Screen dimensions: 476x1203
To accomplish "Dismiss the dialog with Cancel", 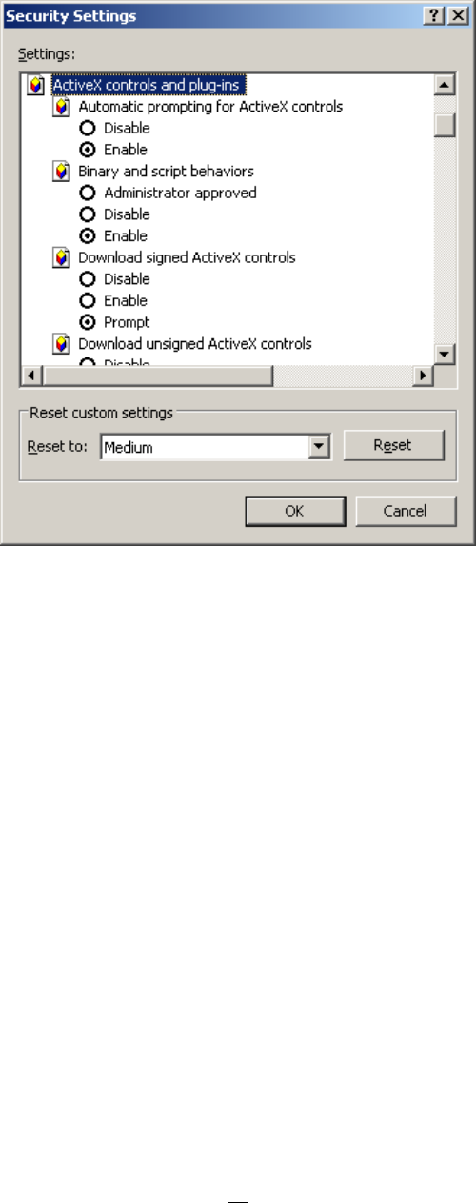I will tap(406, 511).
